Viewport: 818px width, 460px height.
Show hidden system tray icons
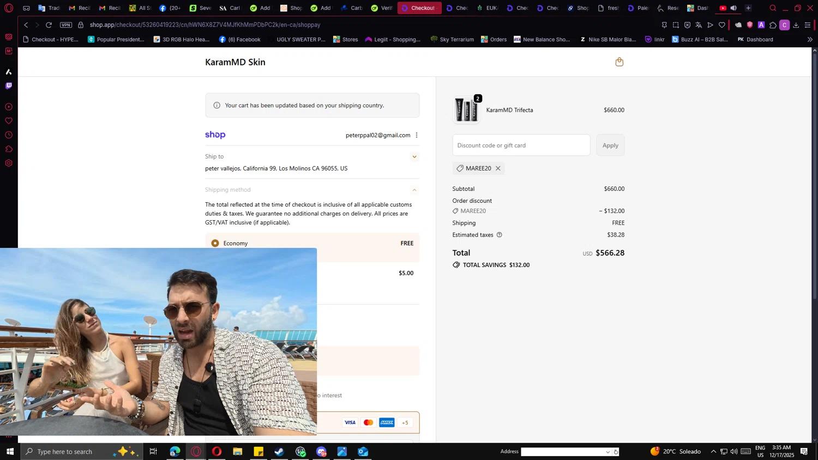713,451
